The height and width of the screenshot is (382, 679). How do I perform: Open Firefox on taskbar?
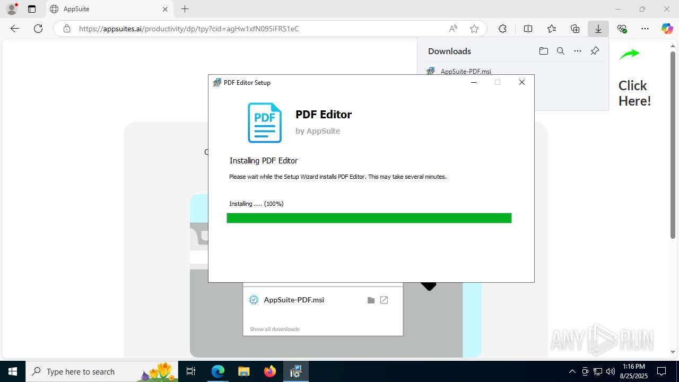(270, 371)
